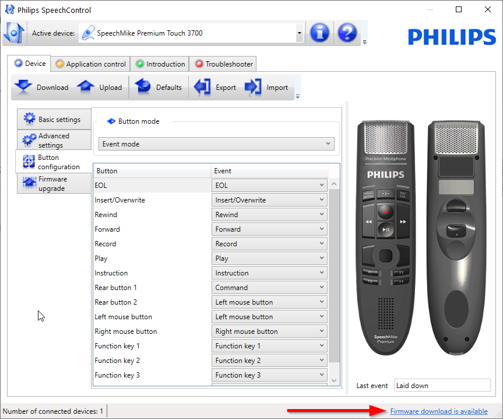Click the SpeechMike device icon in Active device box
This screenshot has height=419, width=503.
click(88, 33)
